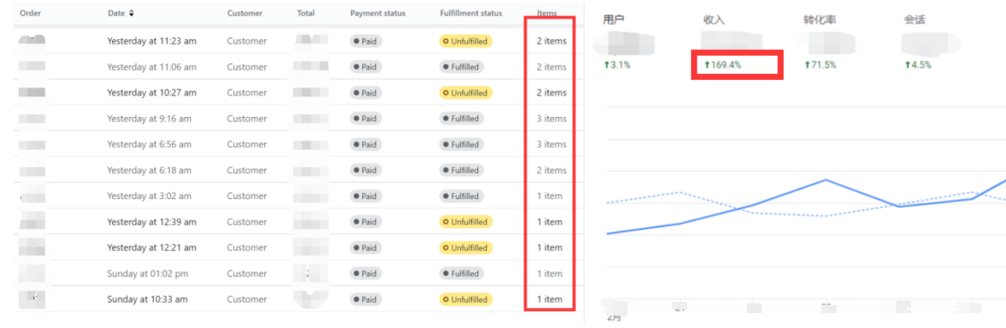Click the Fulfilled badge on the 11:06 am order

click(x=462, y=67)
